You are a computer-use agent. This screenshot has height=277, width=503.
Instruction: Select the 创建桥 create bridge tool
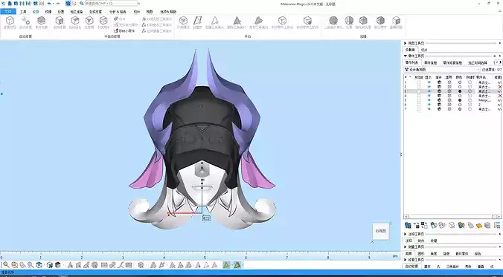pyautogui.click(x=197, y=23)
